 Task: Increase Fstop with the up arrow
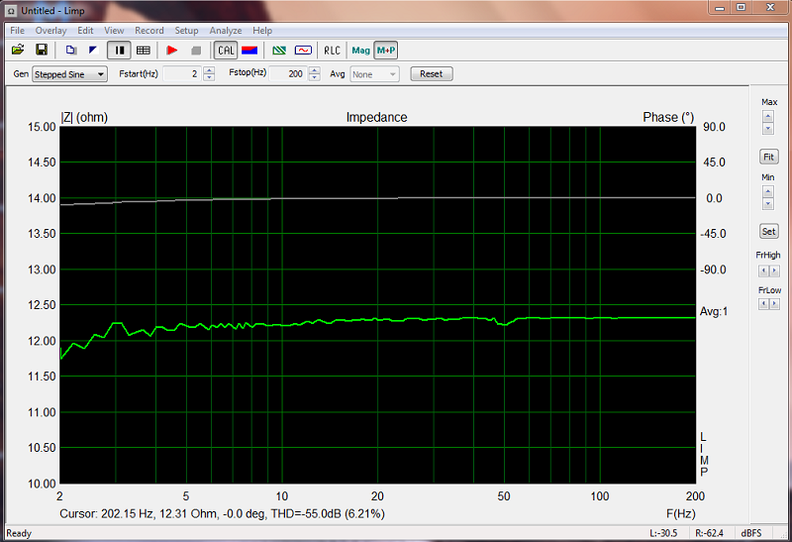click(314, 70)
